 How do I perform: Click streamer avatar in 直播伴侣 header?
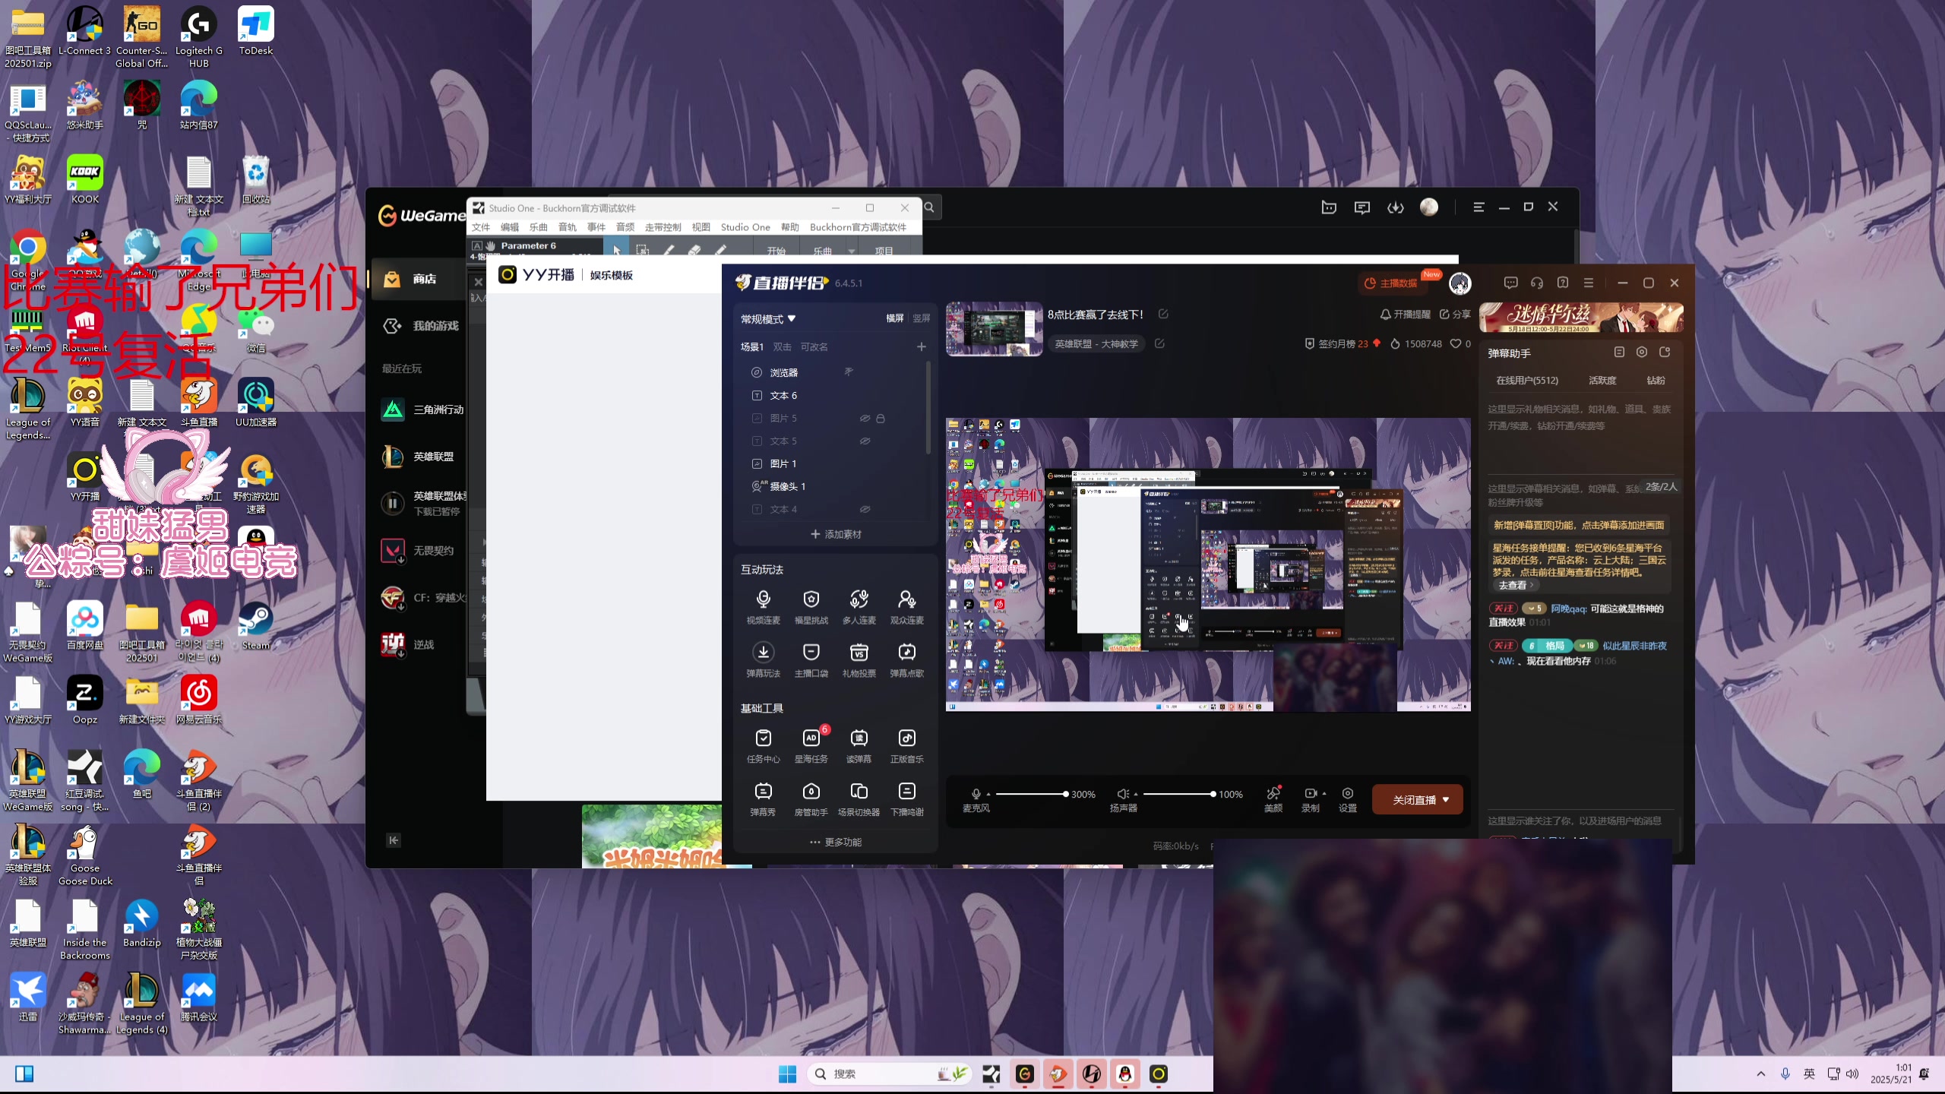(1460, 283)
